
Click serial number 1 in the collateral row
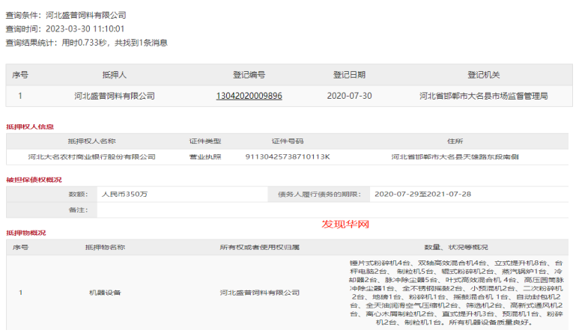pos(20,293)
